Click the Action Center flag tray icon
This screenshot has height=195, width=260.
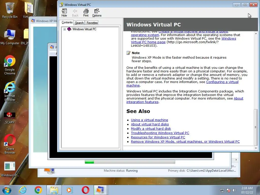(x=228, y=190)
